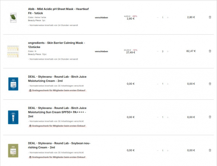Remove the Soybean nourishing Cream with trash icon
Viewport: 217px width, 166px height.
pos(210,150)
